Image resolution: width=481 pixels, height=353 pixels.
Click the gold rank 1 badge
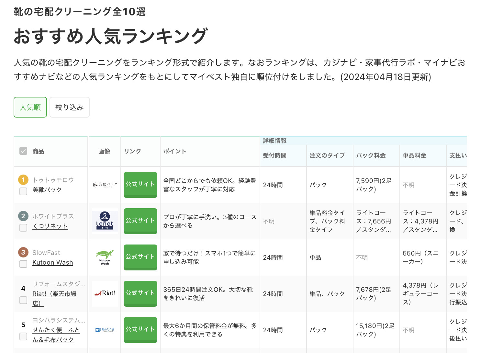click(x=23, y=180)
